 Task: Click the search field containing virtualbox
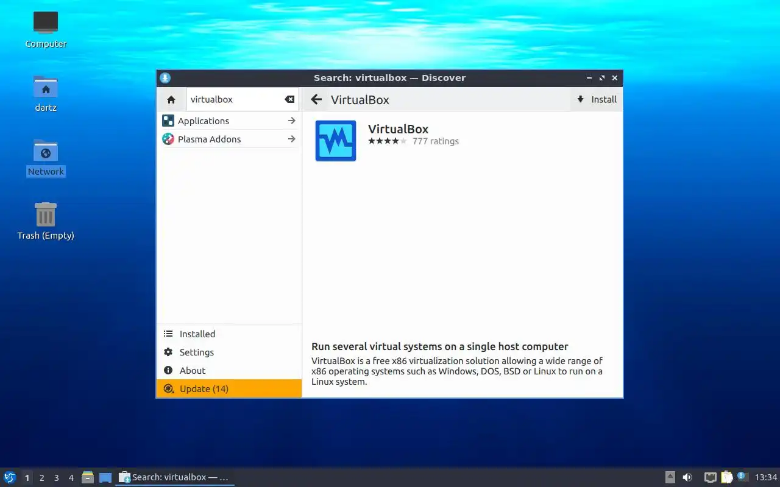[242, 99]
